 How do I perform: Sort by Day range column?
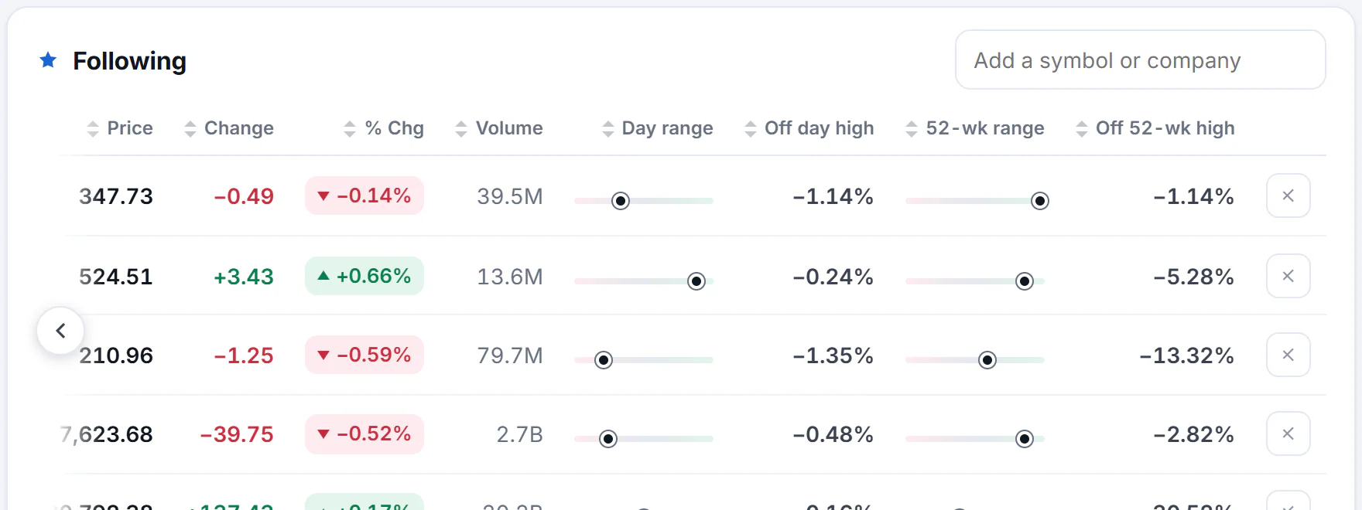658,128
